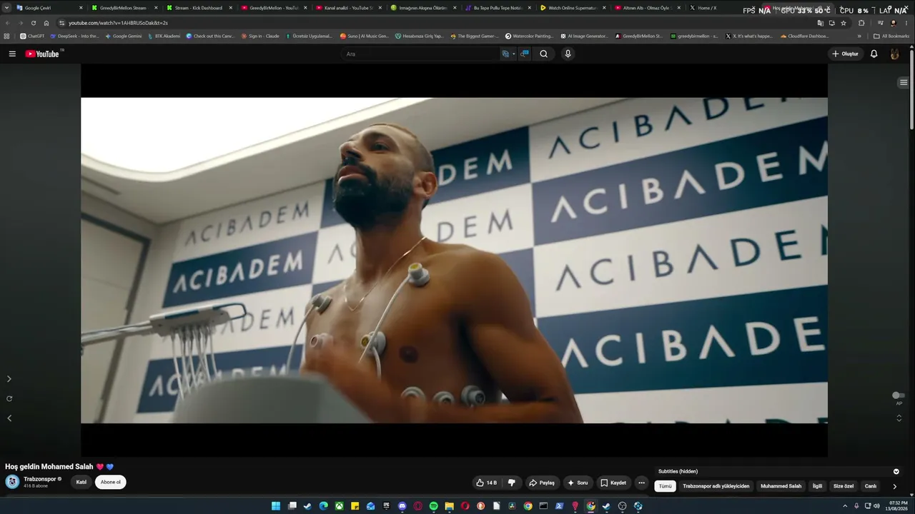The image size is (915, 514).
Task: Expand the Subtitles (hidden) panel
Action: 896,471
